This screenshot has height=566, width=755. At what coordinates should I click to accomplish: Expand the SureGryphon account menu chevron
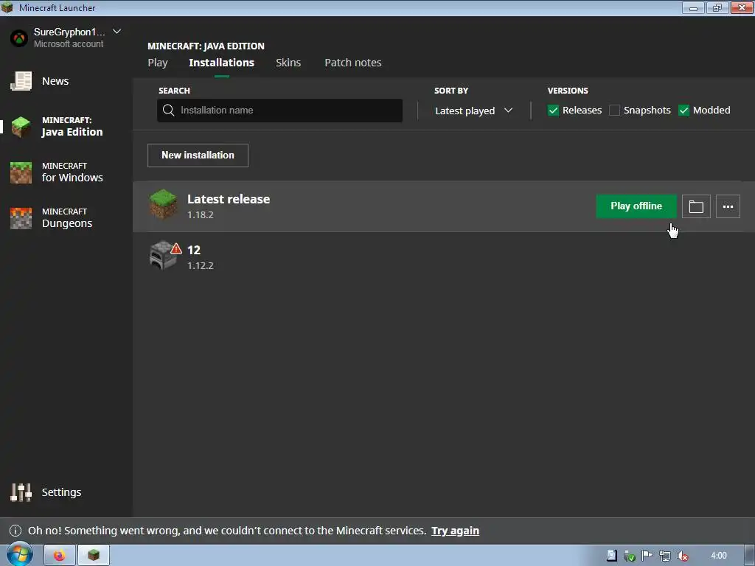[x=116, y=32]
